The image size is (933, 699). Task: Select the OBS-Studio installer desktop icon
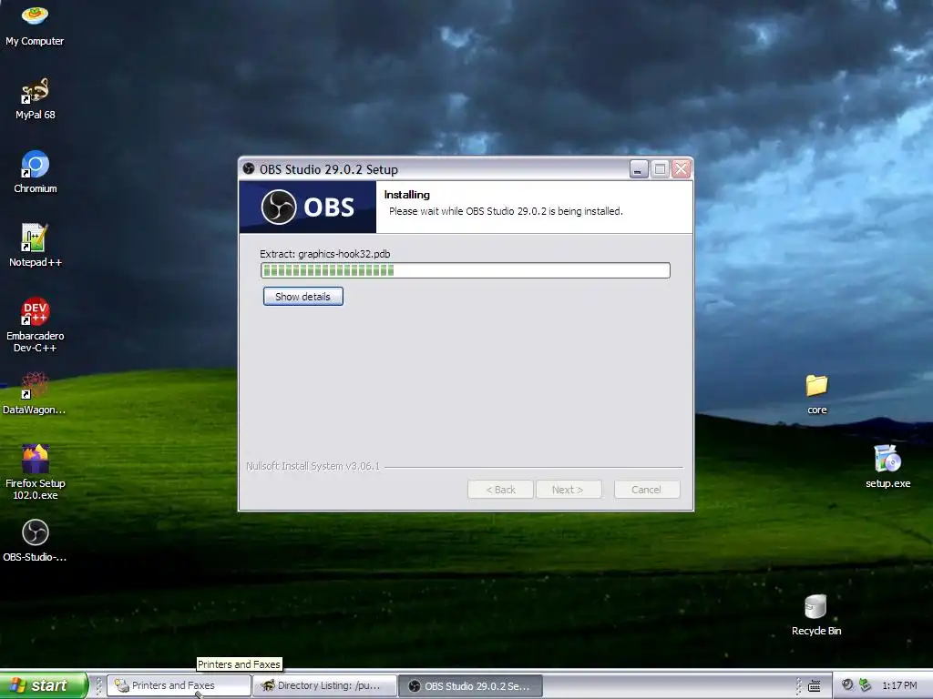35,541
